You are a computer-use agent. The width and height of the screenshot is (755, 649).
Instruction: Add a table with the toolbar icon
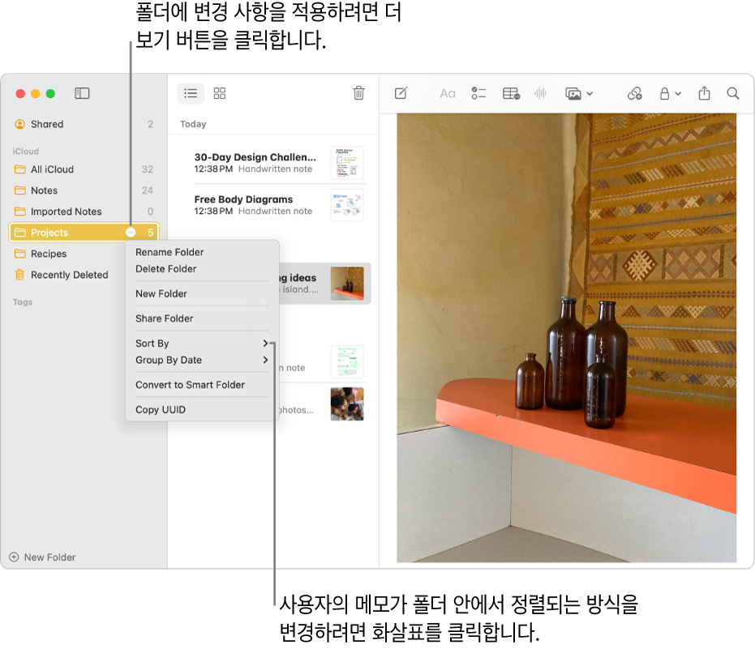coord(511,93)
